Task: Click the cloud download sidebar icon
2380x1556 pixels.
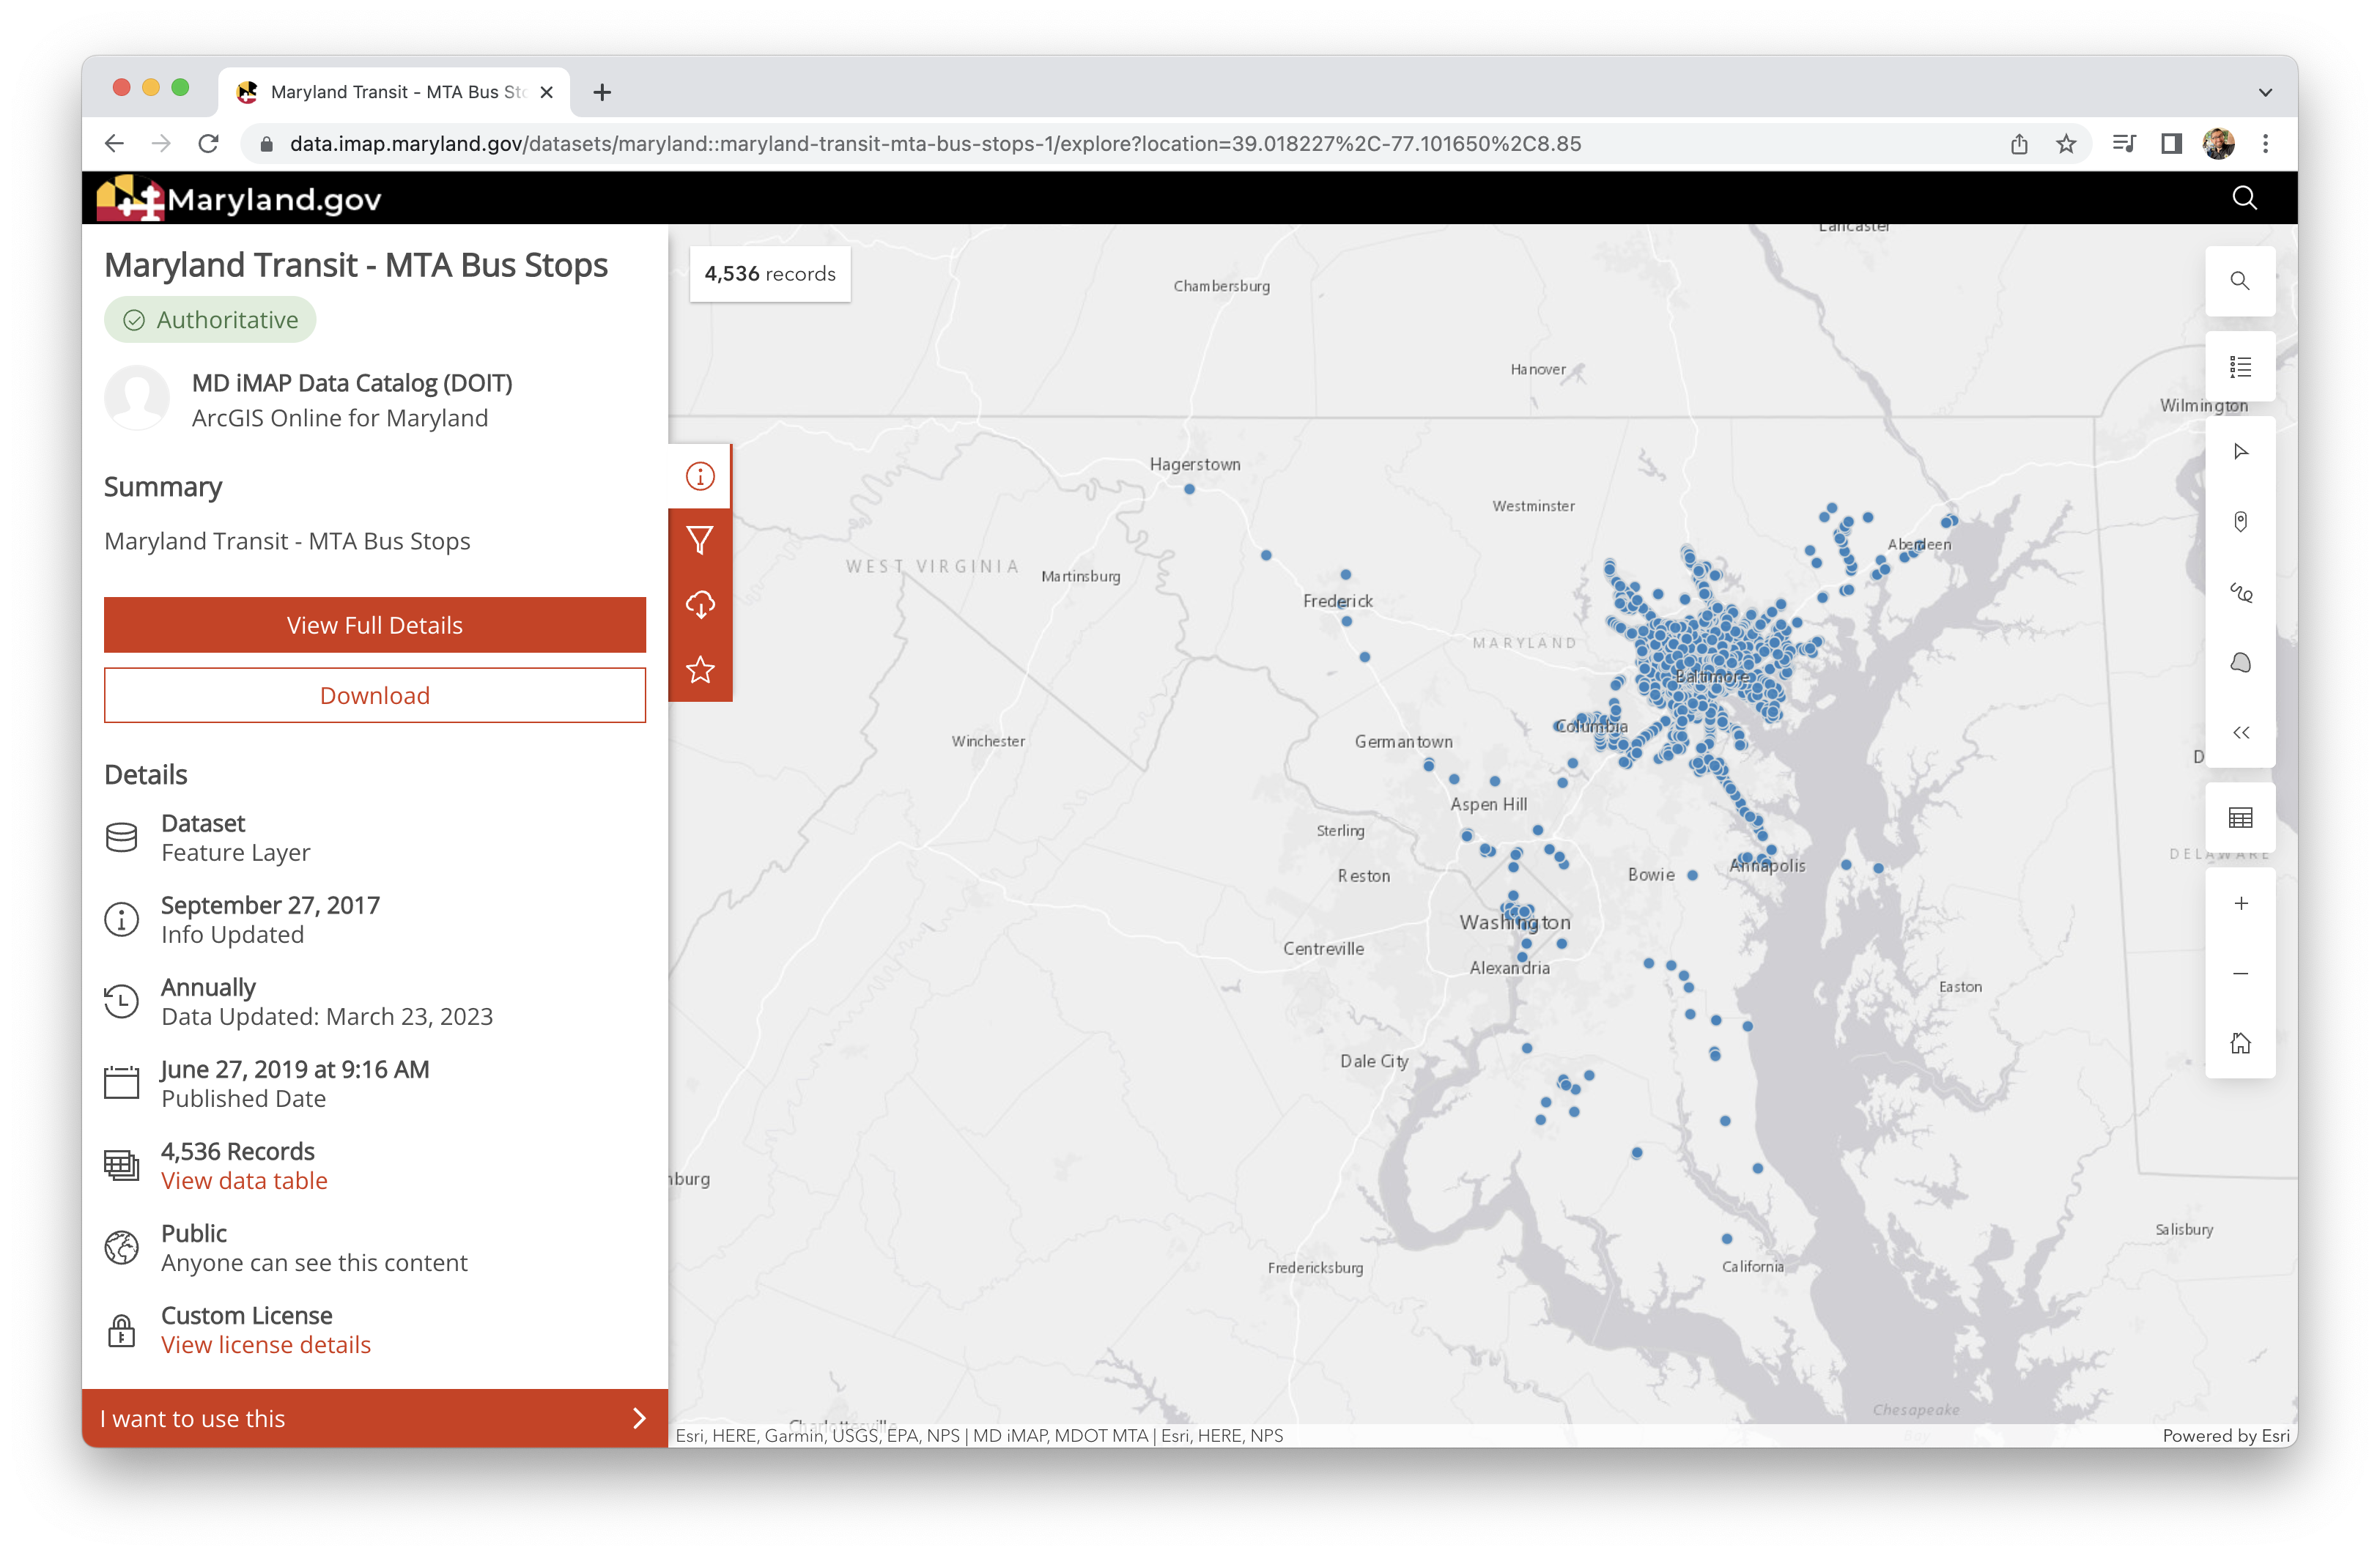Action: [700, 605]
